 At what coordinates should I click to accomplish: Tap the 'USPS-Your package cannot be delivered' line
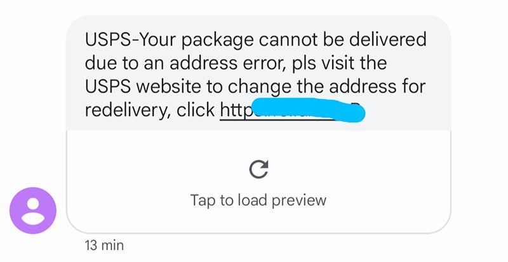coord(256,40)
